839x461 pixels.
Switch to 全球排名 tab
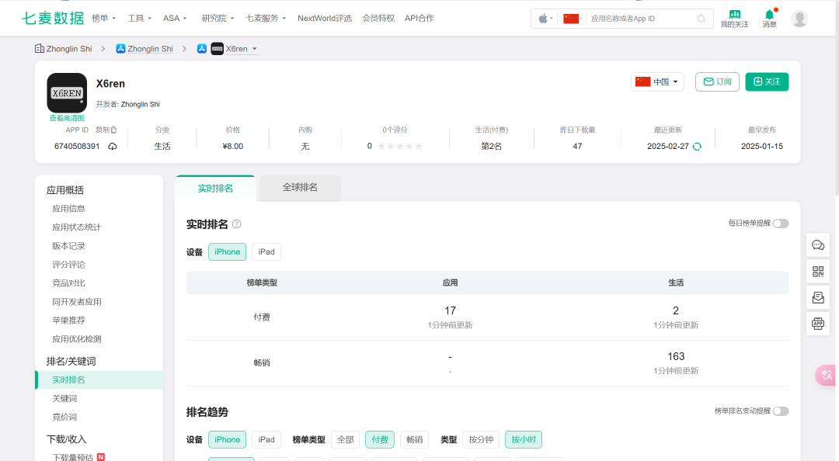pyautogui.click(x=300, y=188)
